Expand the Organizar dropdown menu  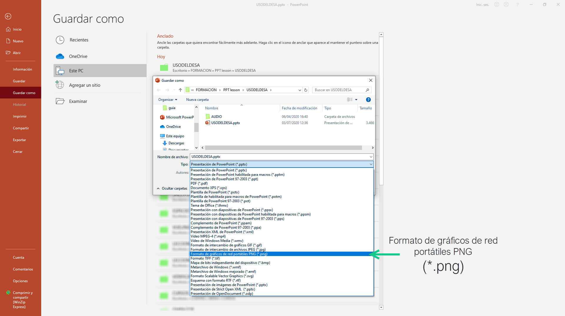(167, 100)
